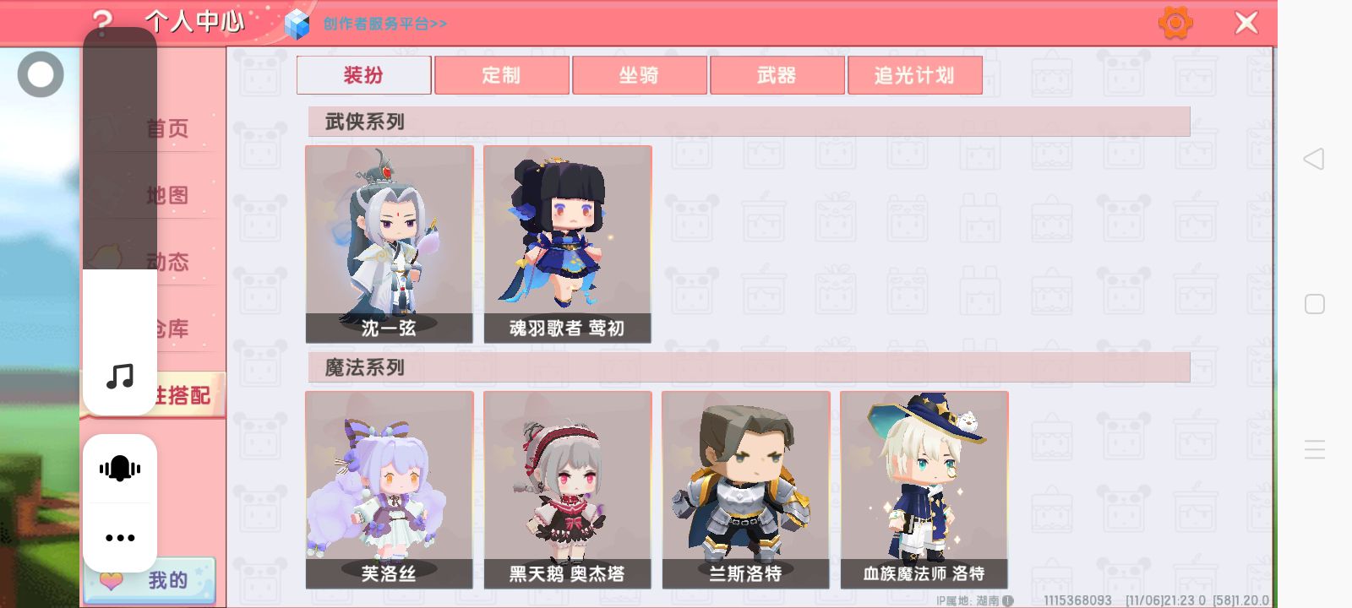Tap the music note media volume icon
1352x608 pixels.
[x=120, y=376]
